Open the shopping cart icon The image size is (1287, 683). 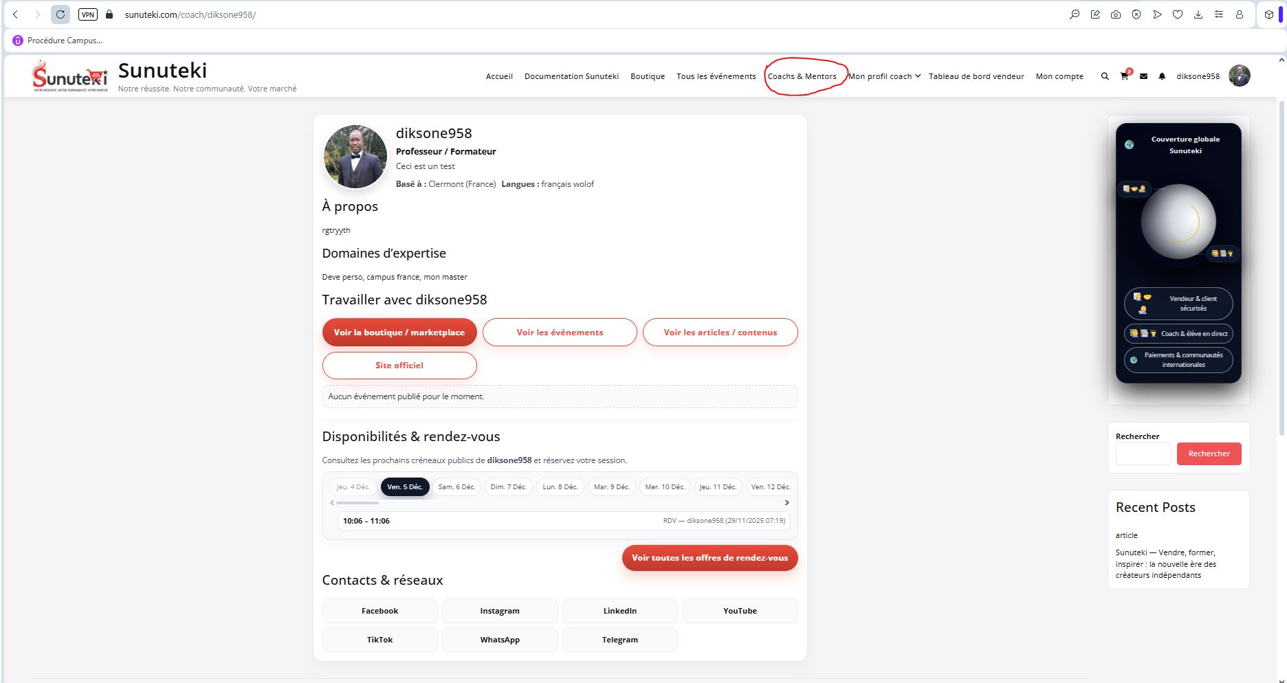click(1124, 76)
